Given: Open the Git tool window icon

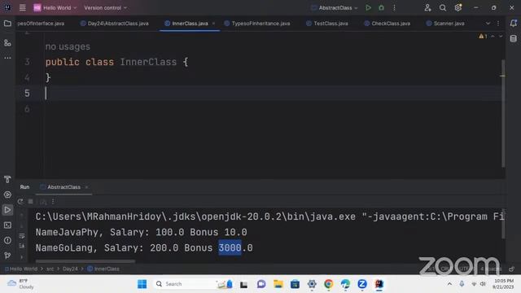Looking at the screenshot, I should click(x=7, y=255).
